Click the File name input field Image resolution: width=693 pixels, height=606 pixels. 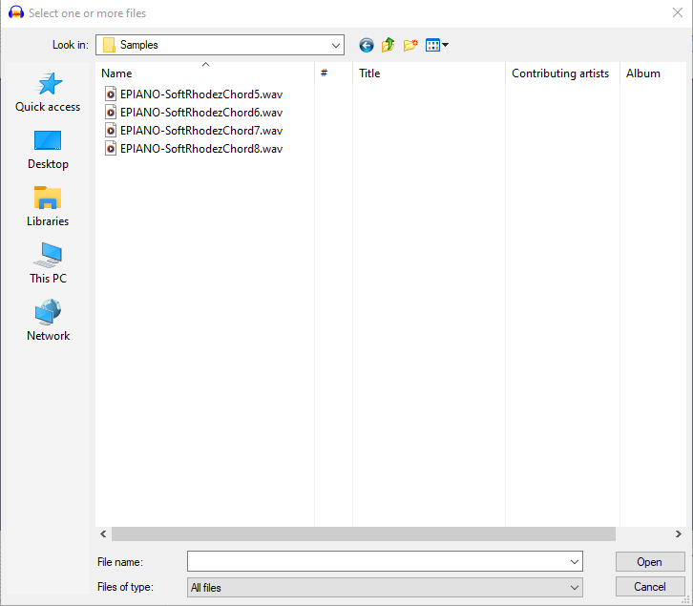(x=378, y=562)
